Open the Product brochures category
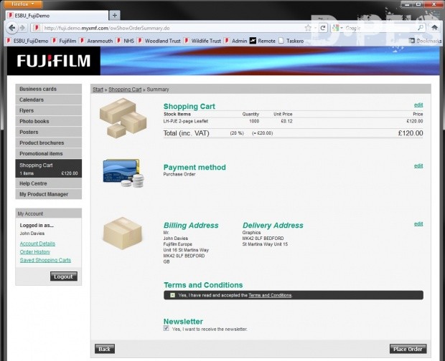 tap(49, 143)
